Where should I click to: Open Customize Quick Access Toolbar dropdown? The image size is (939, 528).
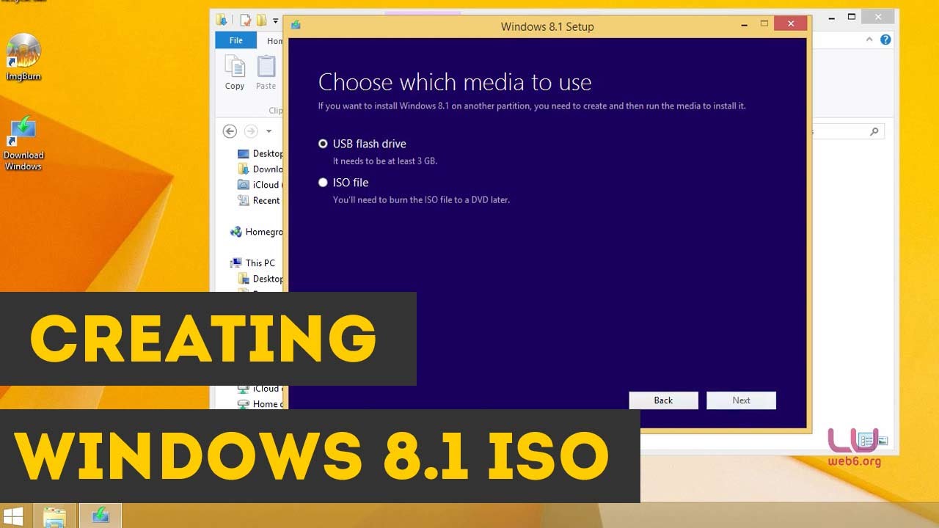pos(276,21)
